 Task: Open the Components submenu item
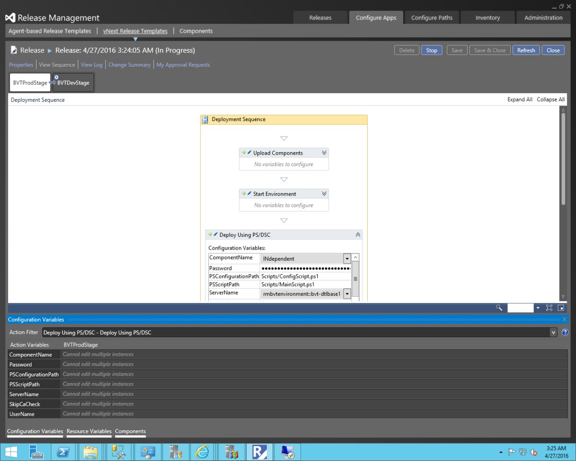point(196,31)
